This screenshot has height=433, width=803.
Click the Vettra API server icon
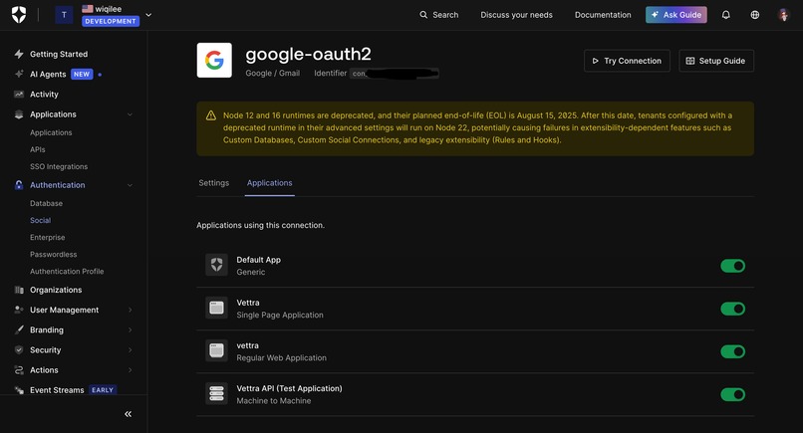(x=216, y=393)
